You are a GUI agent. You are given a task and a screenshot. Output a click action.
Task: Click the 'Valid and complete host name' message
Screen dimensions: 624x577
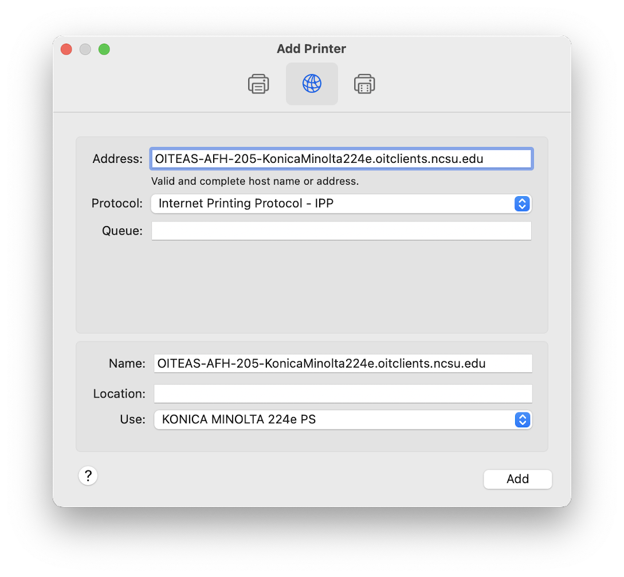[x=255, y=182]
